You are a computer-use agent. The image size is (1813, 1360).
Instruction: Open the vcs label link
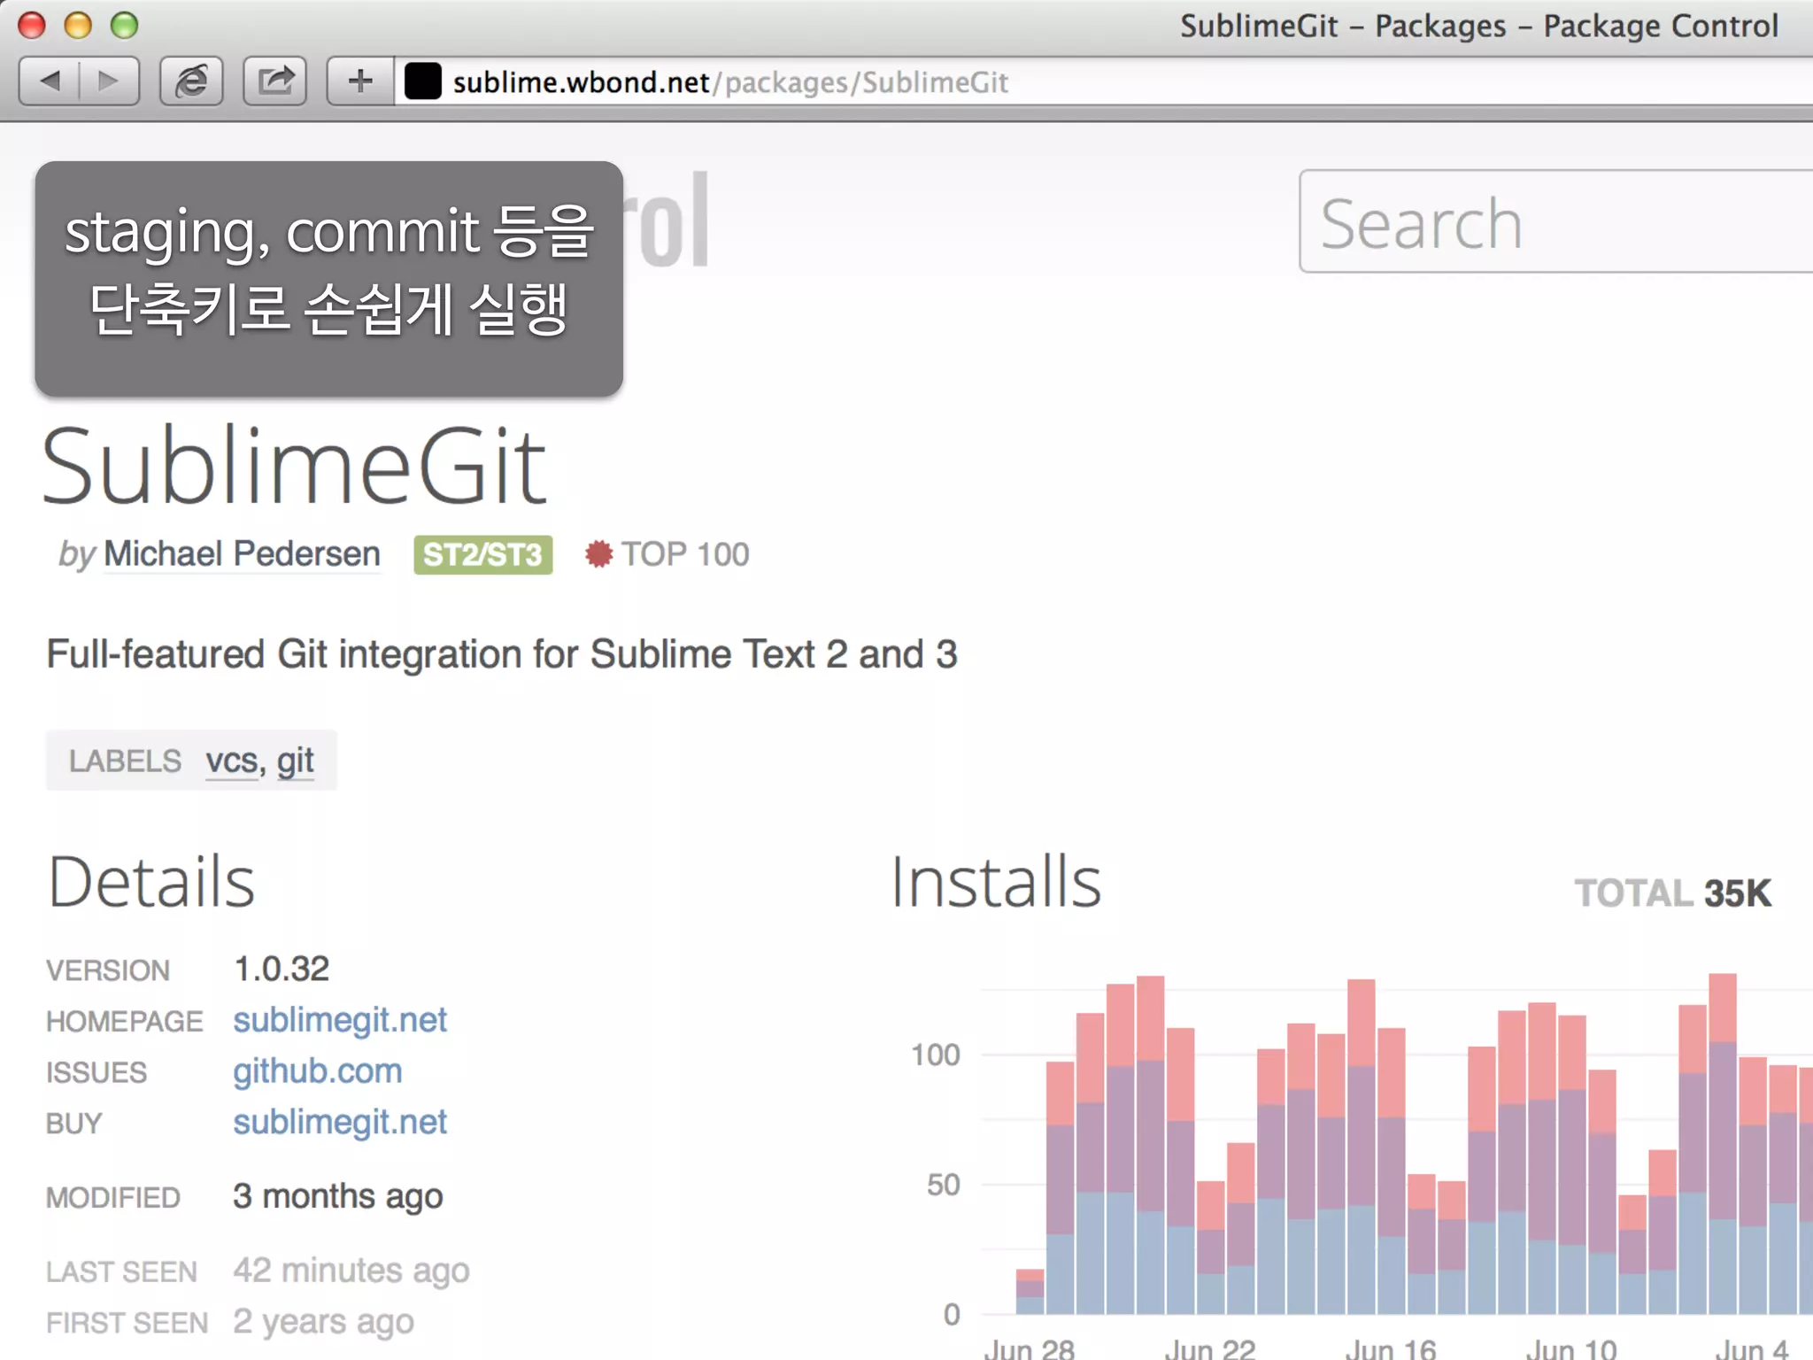231,761
